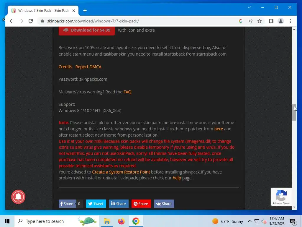
Task: Open weather widget 67°F Sunny
Action: (227, 221)
